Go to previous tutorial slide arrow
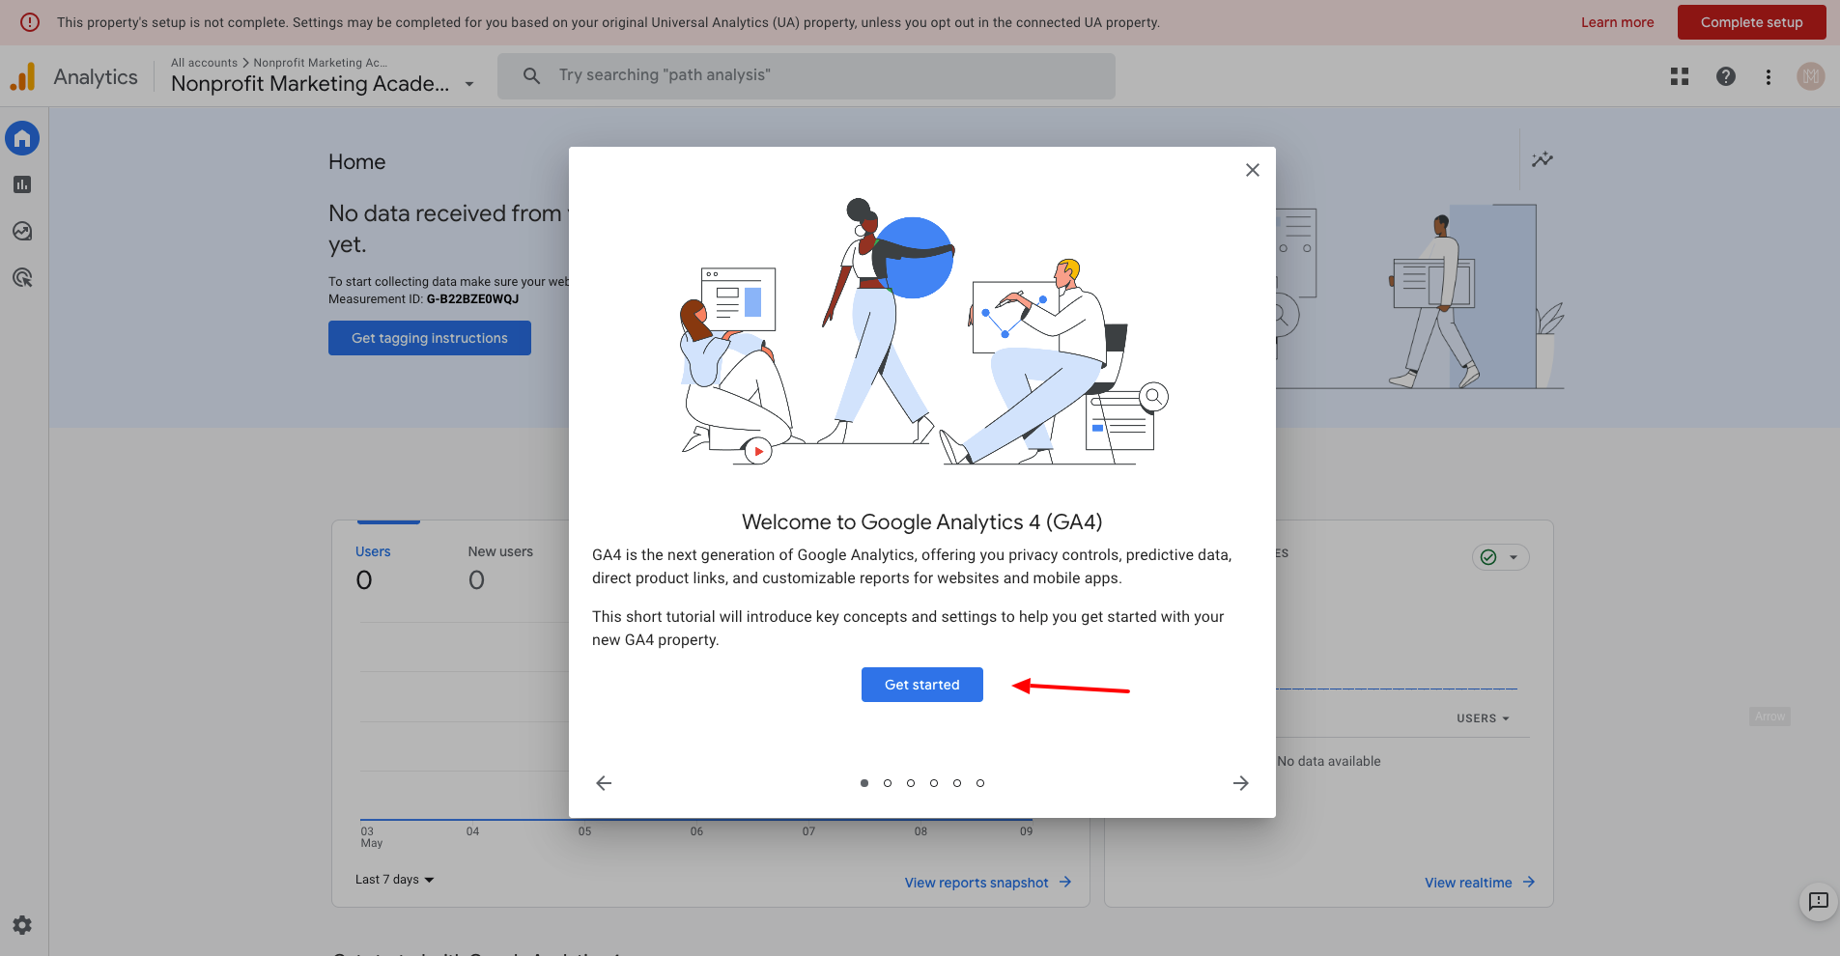This screenshot has width=1840, height=956. (604, 783)
